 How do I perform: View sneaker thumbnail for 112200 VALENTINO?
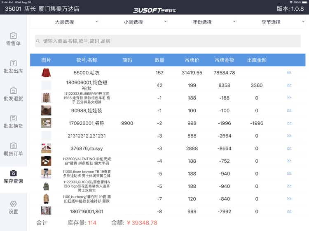tap(46, 161)
